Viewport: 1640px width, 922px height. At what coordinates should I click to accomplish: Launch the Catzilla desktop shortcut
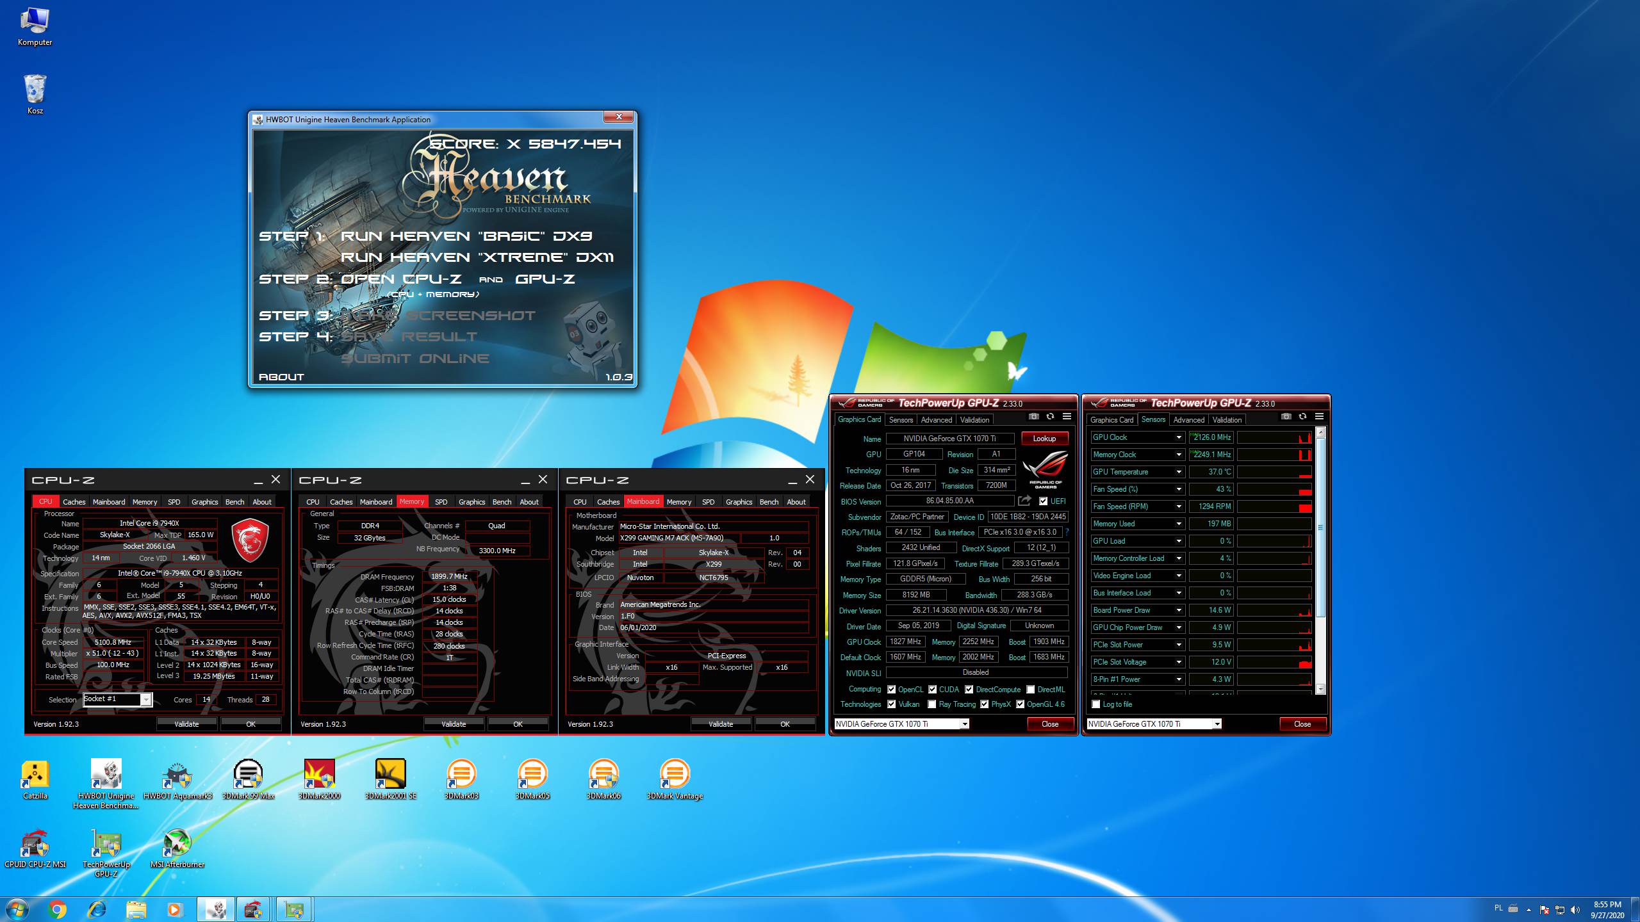pyautogui.click(x=35, y=779)
